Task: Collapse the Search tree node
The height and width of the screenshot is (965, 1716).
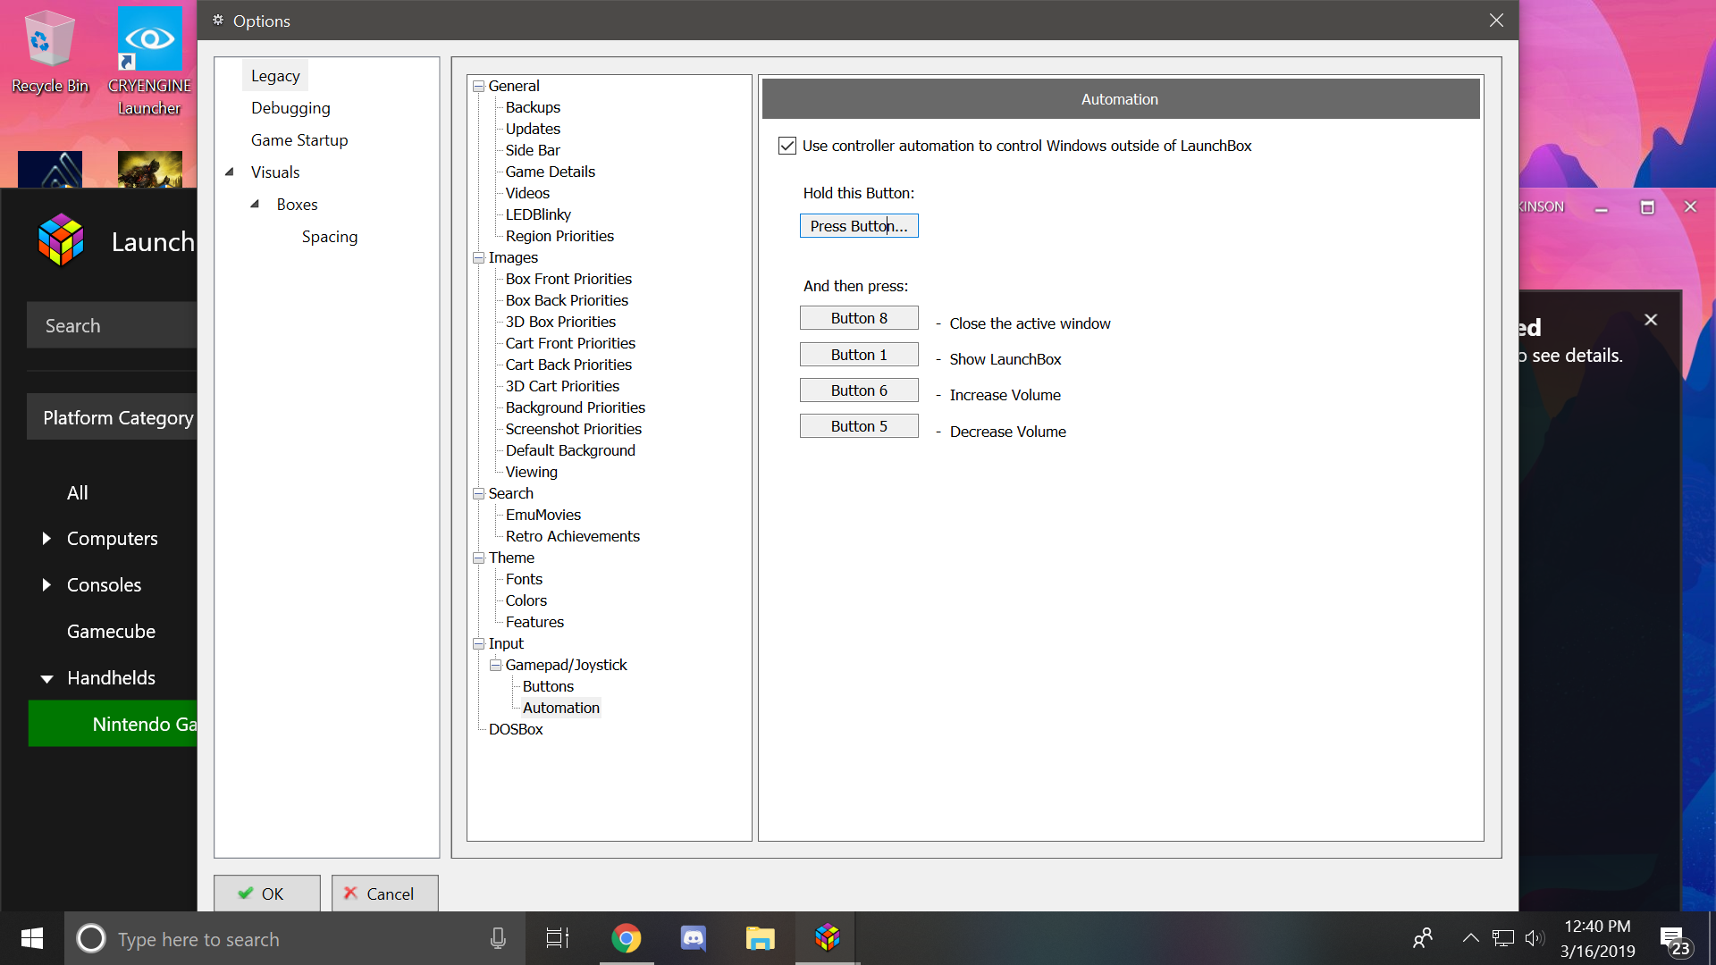Action: pyautogui.click(x=478, y=494)
